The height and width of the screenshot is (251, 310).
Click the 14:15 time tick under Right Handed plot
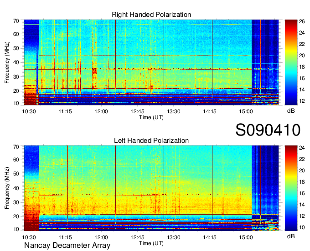click(x=210, y=111)
